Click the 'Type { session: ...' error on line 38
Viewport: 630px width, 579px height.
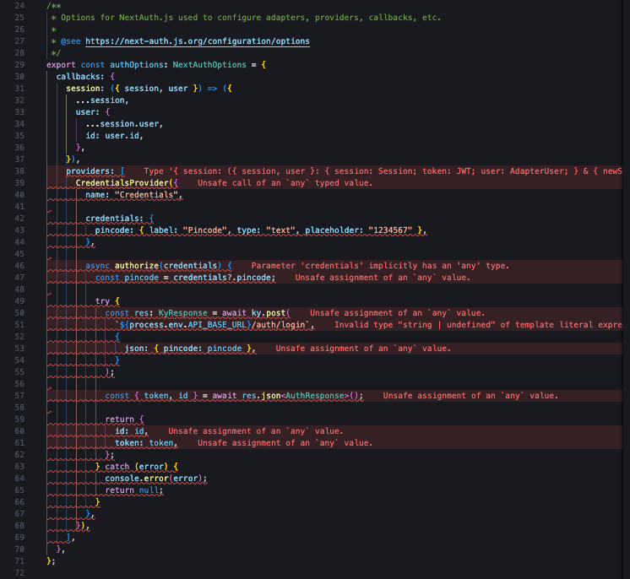tap(383, 171)
